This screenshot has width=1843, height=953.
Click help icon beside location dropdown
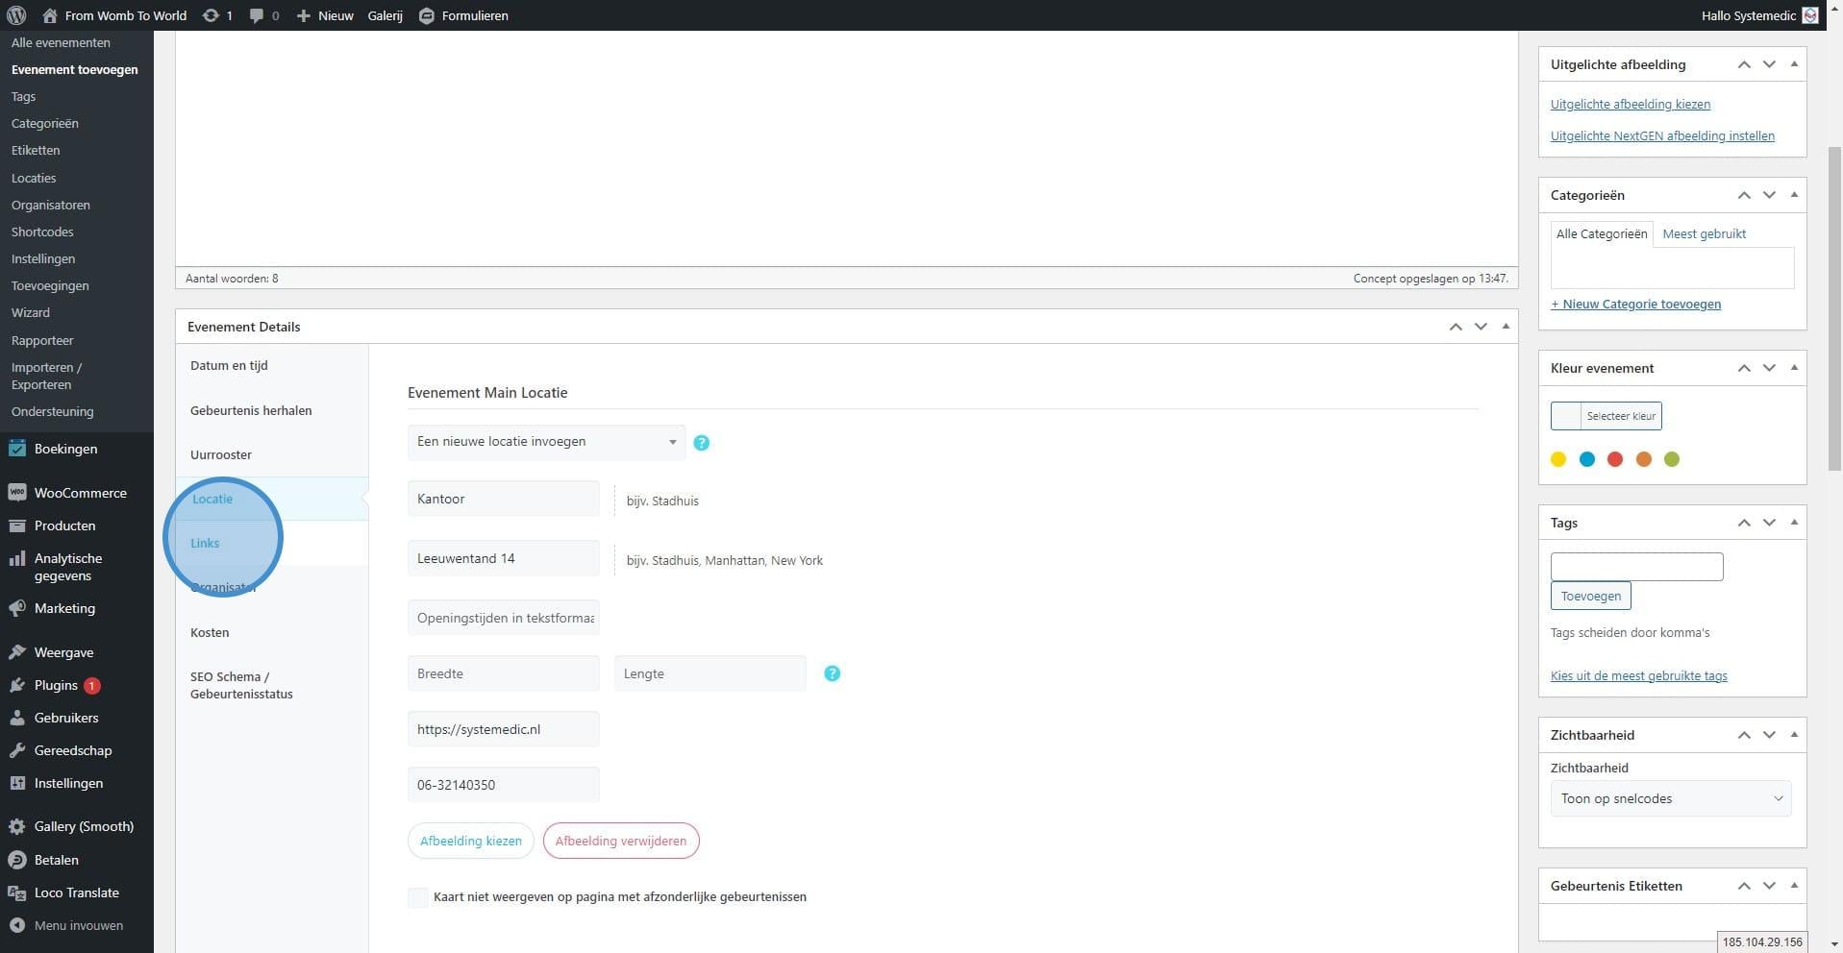pos(701,443)
